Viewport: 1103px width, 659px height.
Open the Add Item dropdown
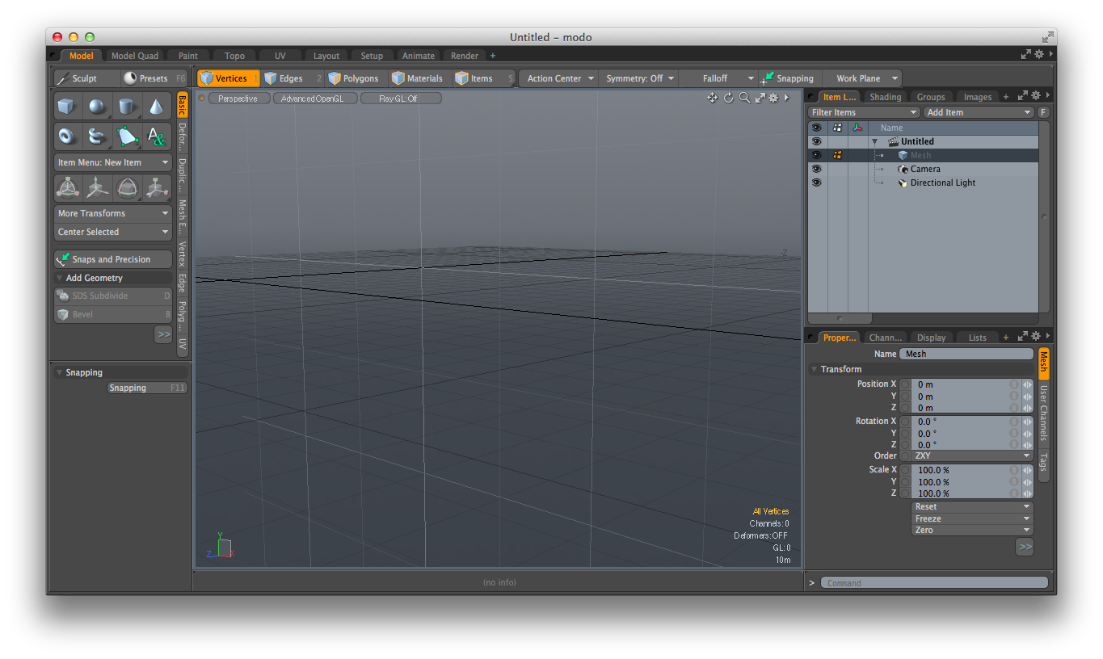(979, 112)
